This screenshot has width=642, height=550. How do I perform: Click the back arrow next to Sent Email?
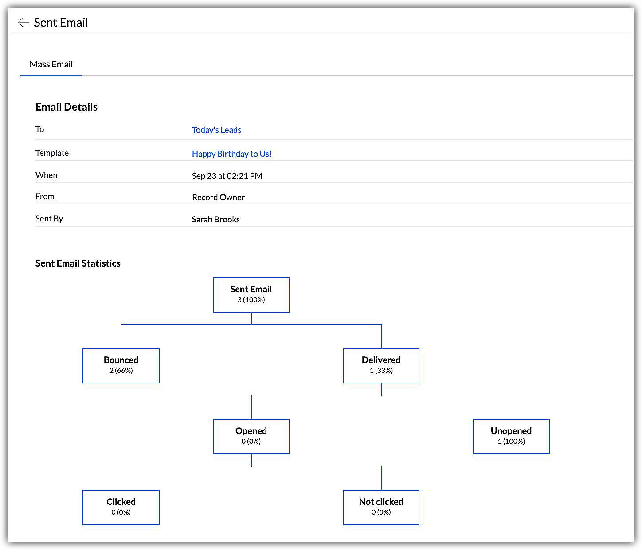point(23,23)
